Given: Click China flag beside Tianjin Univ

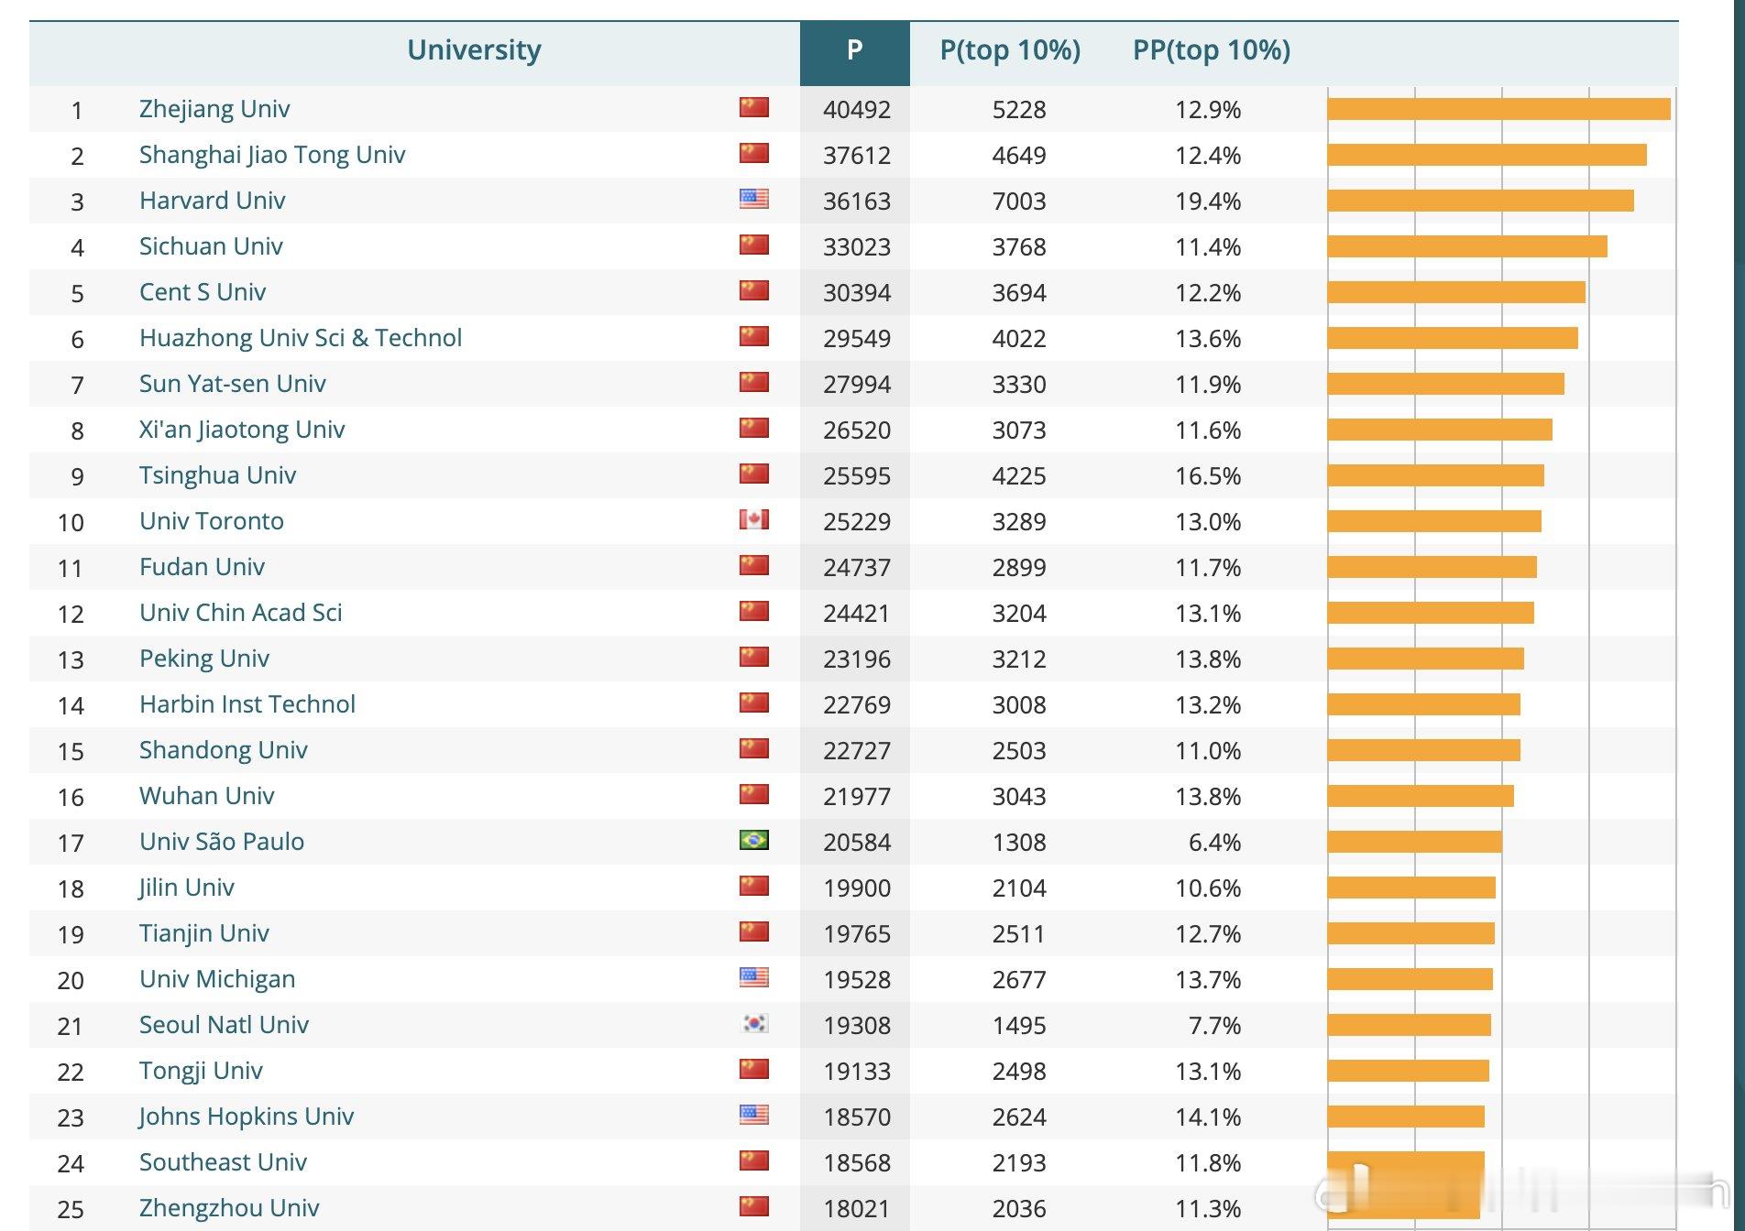Looking at the screenshot, I should click(x=754, y=932).
